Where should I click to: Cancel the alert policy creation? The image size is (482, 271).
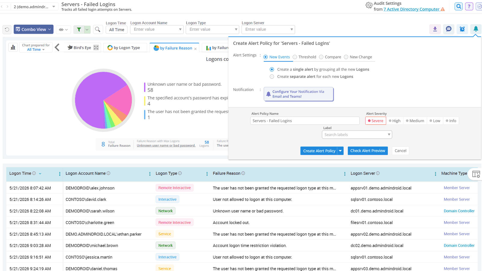pos(400,151)
